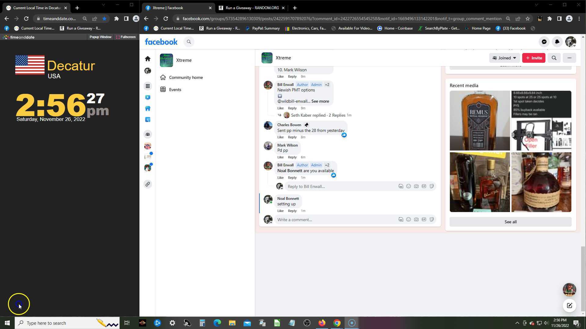Search within the Xtreme group
Screen dimensions: 586x329
(x=554, y=58)
